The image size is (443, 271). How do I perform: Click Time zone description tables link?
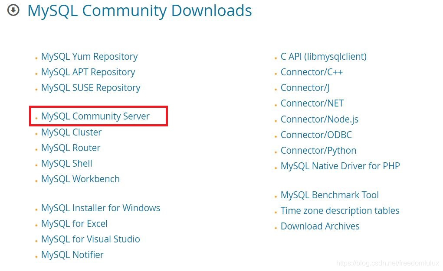[x=340, y=211]
